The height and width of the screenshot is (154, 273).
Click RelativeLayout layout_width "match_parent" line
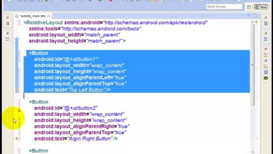74,35
